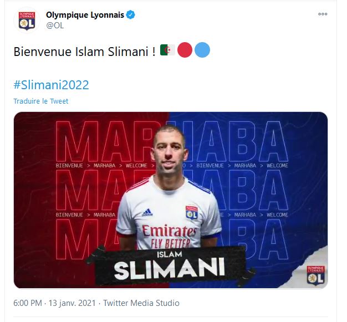Click the Emirates Fly Better sponsor text
This screenshot has height=322, width=347.
tap(170, 236)
